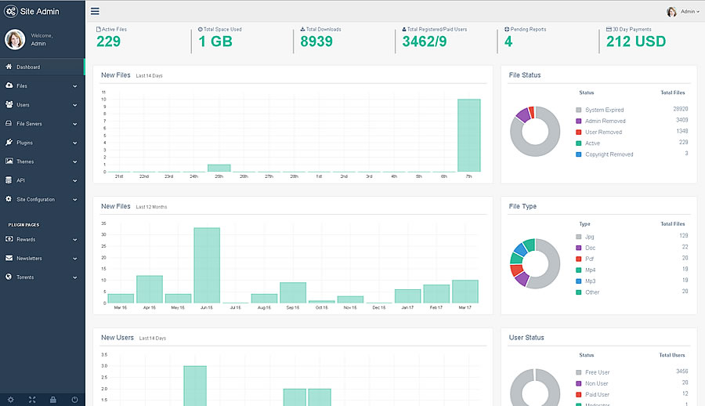Expand the Files menu chevron
Image resolution: width=705 pixels, height=406 pixels.
click(75, 86)
